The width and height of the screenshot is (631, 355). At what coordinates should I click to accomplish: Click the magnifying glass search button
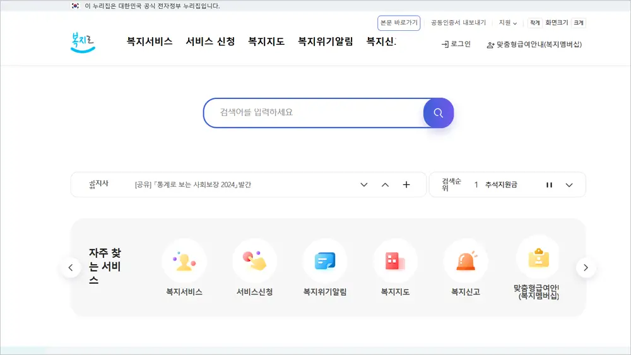click(x=438, y=113)
